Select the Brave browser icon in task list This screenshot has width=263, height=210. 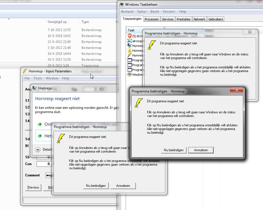(129, 36)
